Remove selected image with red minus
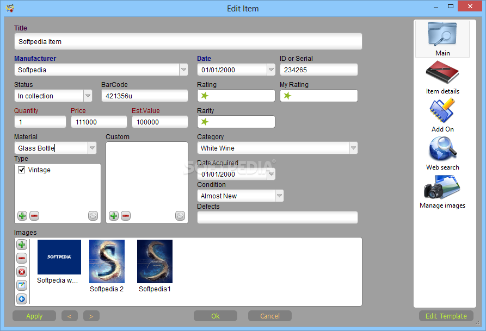 [x=22, y=258]
